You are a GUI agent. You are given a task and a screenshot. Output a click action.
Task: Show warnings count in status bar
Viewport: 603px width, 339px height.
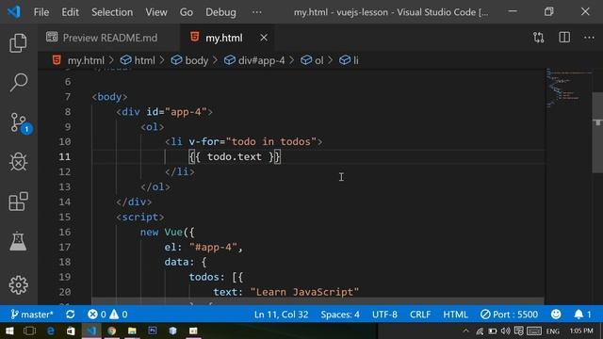(x=119, y=315)
